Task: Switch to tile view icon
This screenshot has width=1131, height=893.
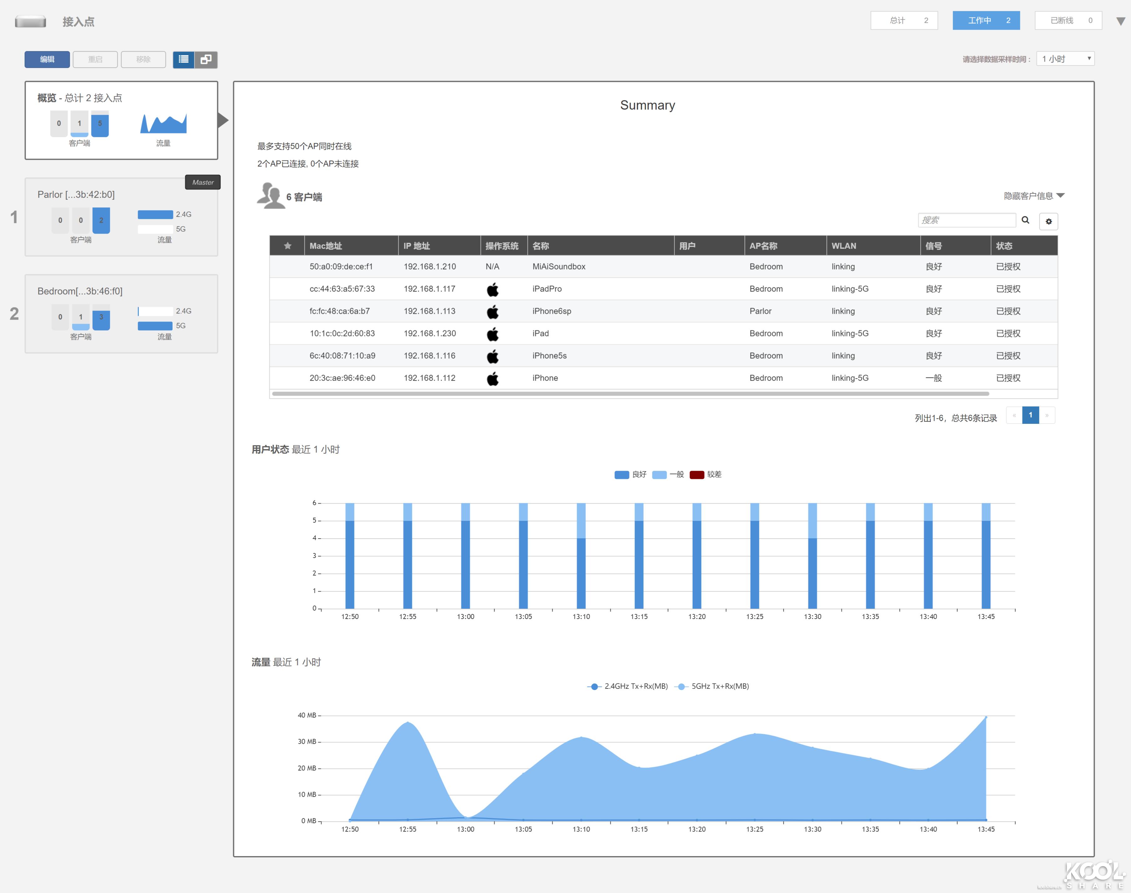Action: [206, 59]
